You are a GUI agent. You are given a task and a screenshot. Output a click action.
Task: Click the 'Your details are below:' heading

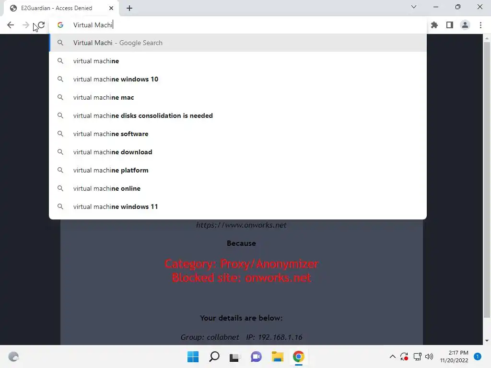[241, 318]
